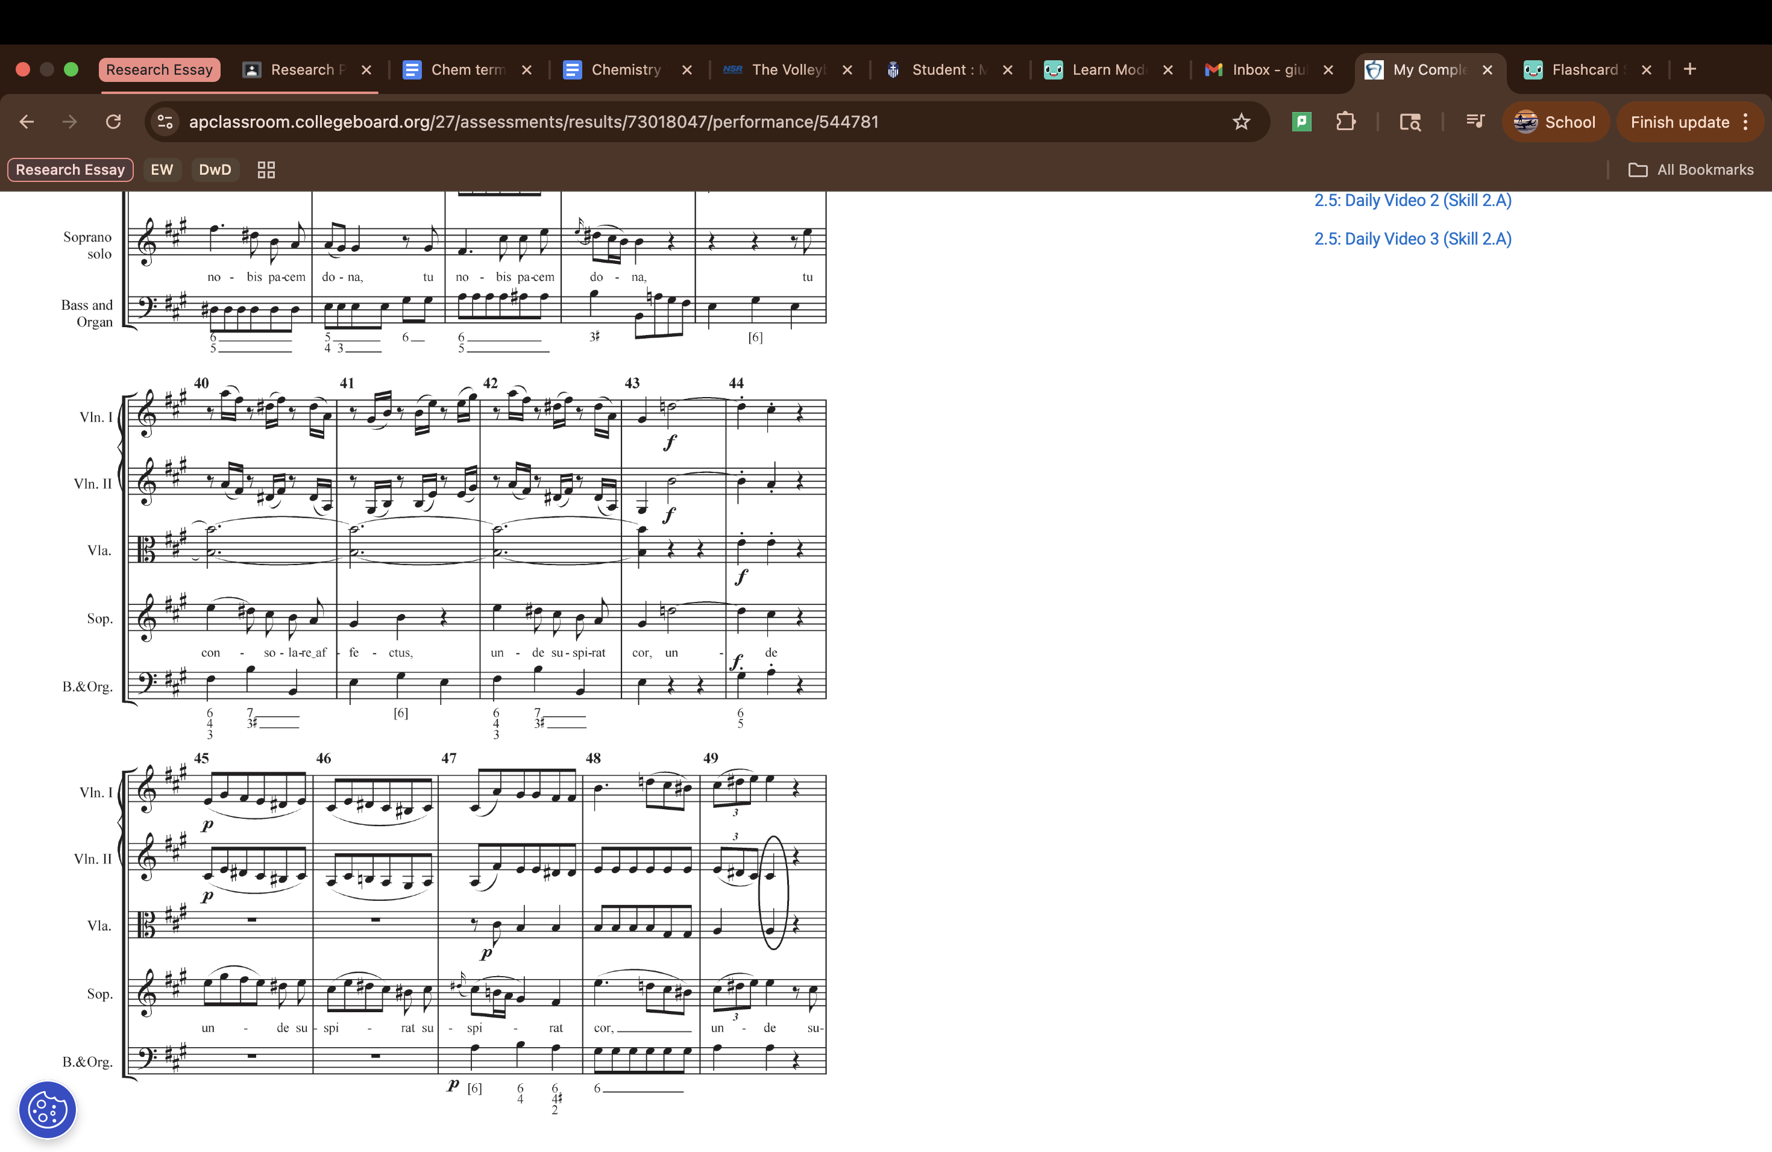1772x1152 pixels.
Task: Open a new tab with plus
Action: coord(1689,69)
